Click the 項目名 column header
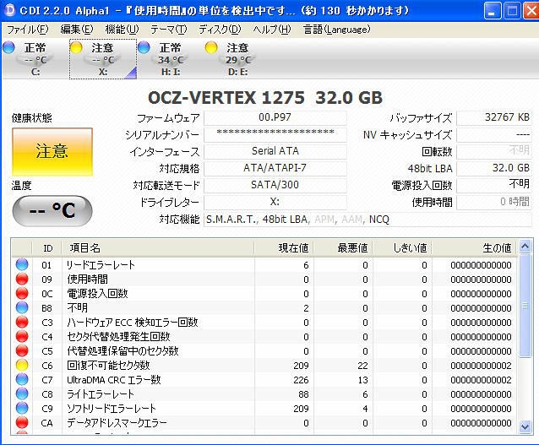Viewport: 539px width, 445px height. tap(158, 247)
